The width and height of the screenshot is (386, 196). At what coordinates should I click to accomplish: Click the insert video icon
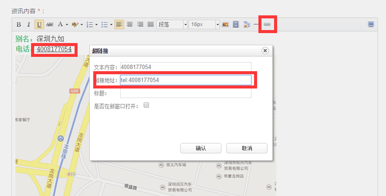tap(236, 24)
